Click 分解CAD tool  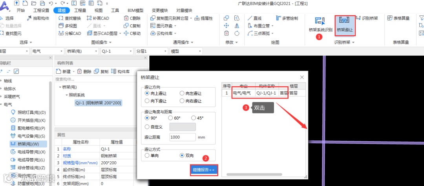pos(69,33)
